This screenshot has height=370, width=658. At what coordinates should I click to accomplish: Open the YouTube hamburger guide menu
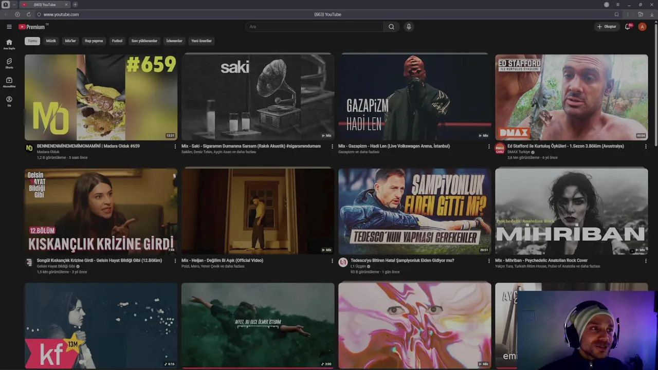pos(9,27)
